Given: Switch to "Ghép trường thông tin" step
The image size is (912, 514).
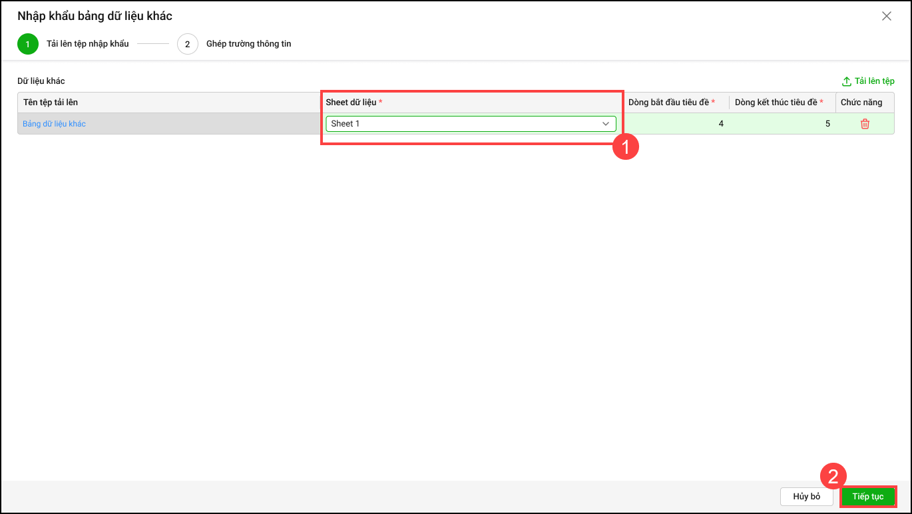Looking at the screenshot, I should [248, 44].
